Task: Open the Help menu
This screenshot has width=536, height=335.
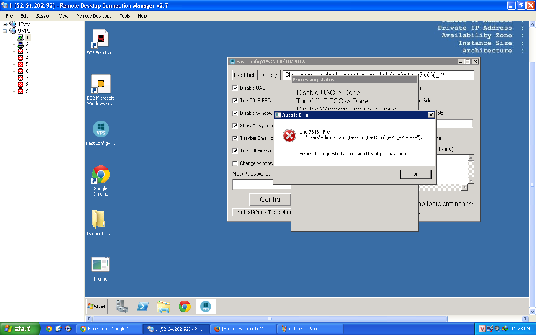Action: 142,16
